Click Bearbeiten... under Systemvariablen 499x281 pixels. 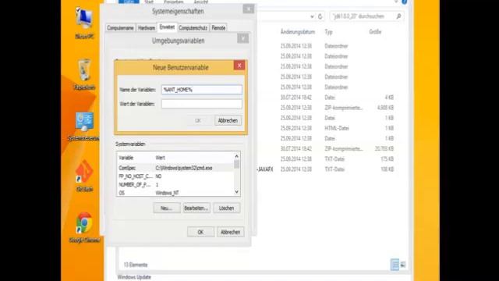(x=196, y=208)
